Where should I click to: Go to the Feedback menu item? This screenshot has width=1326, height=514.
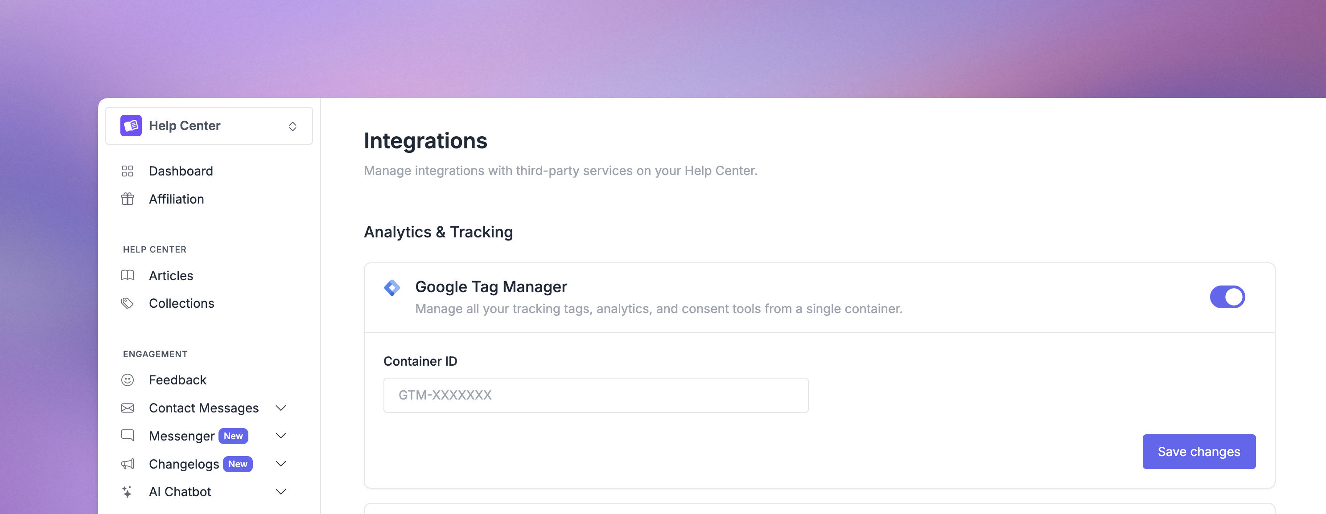(177, 380)
